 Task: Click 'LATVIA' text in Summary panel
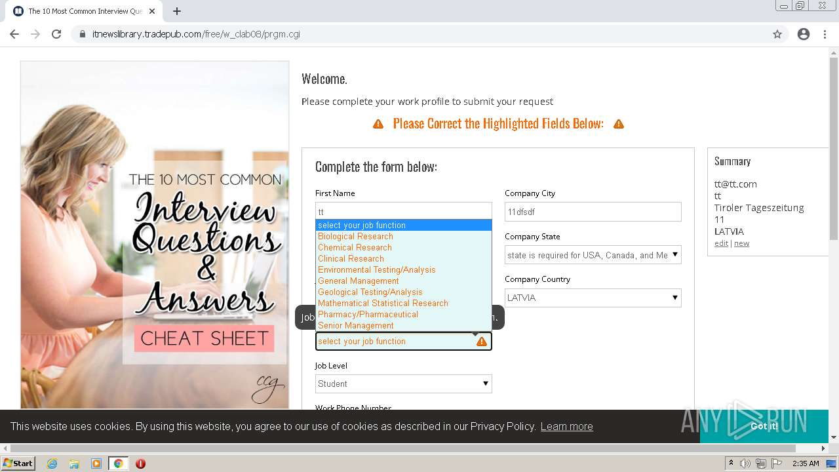729,231
